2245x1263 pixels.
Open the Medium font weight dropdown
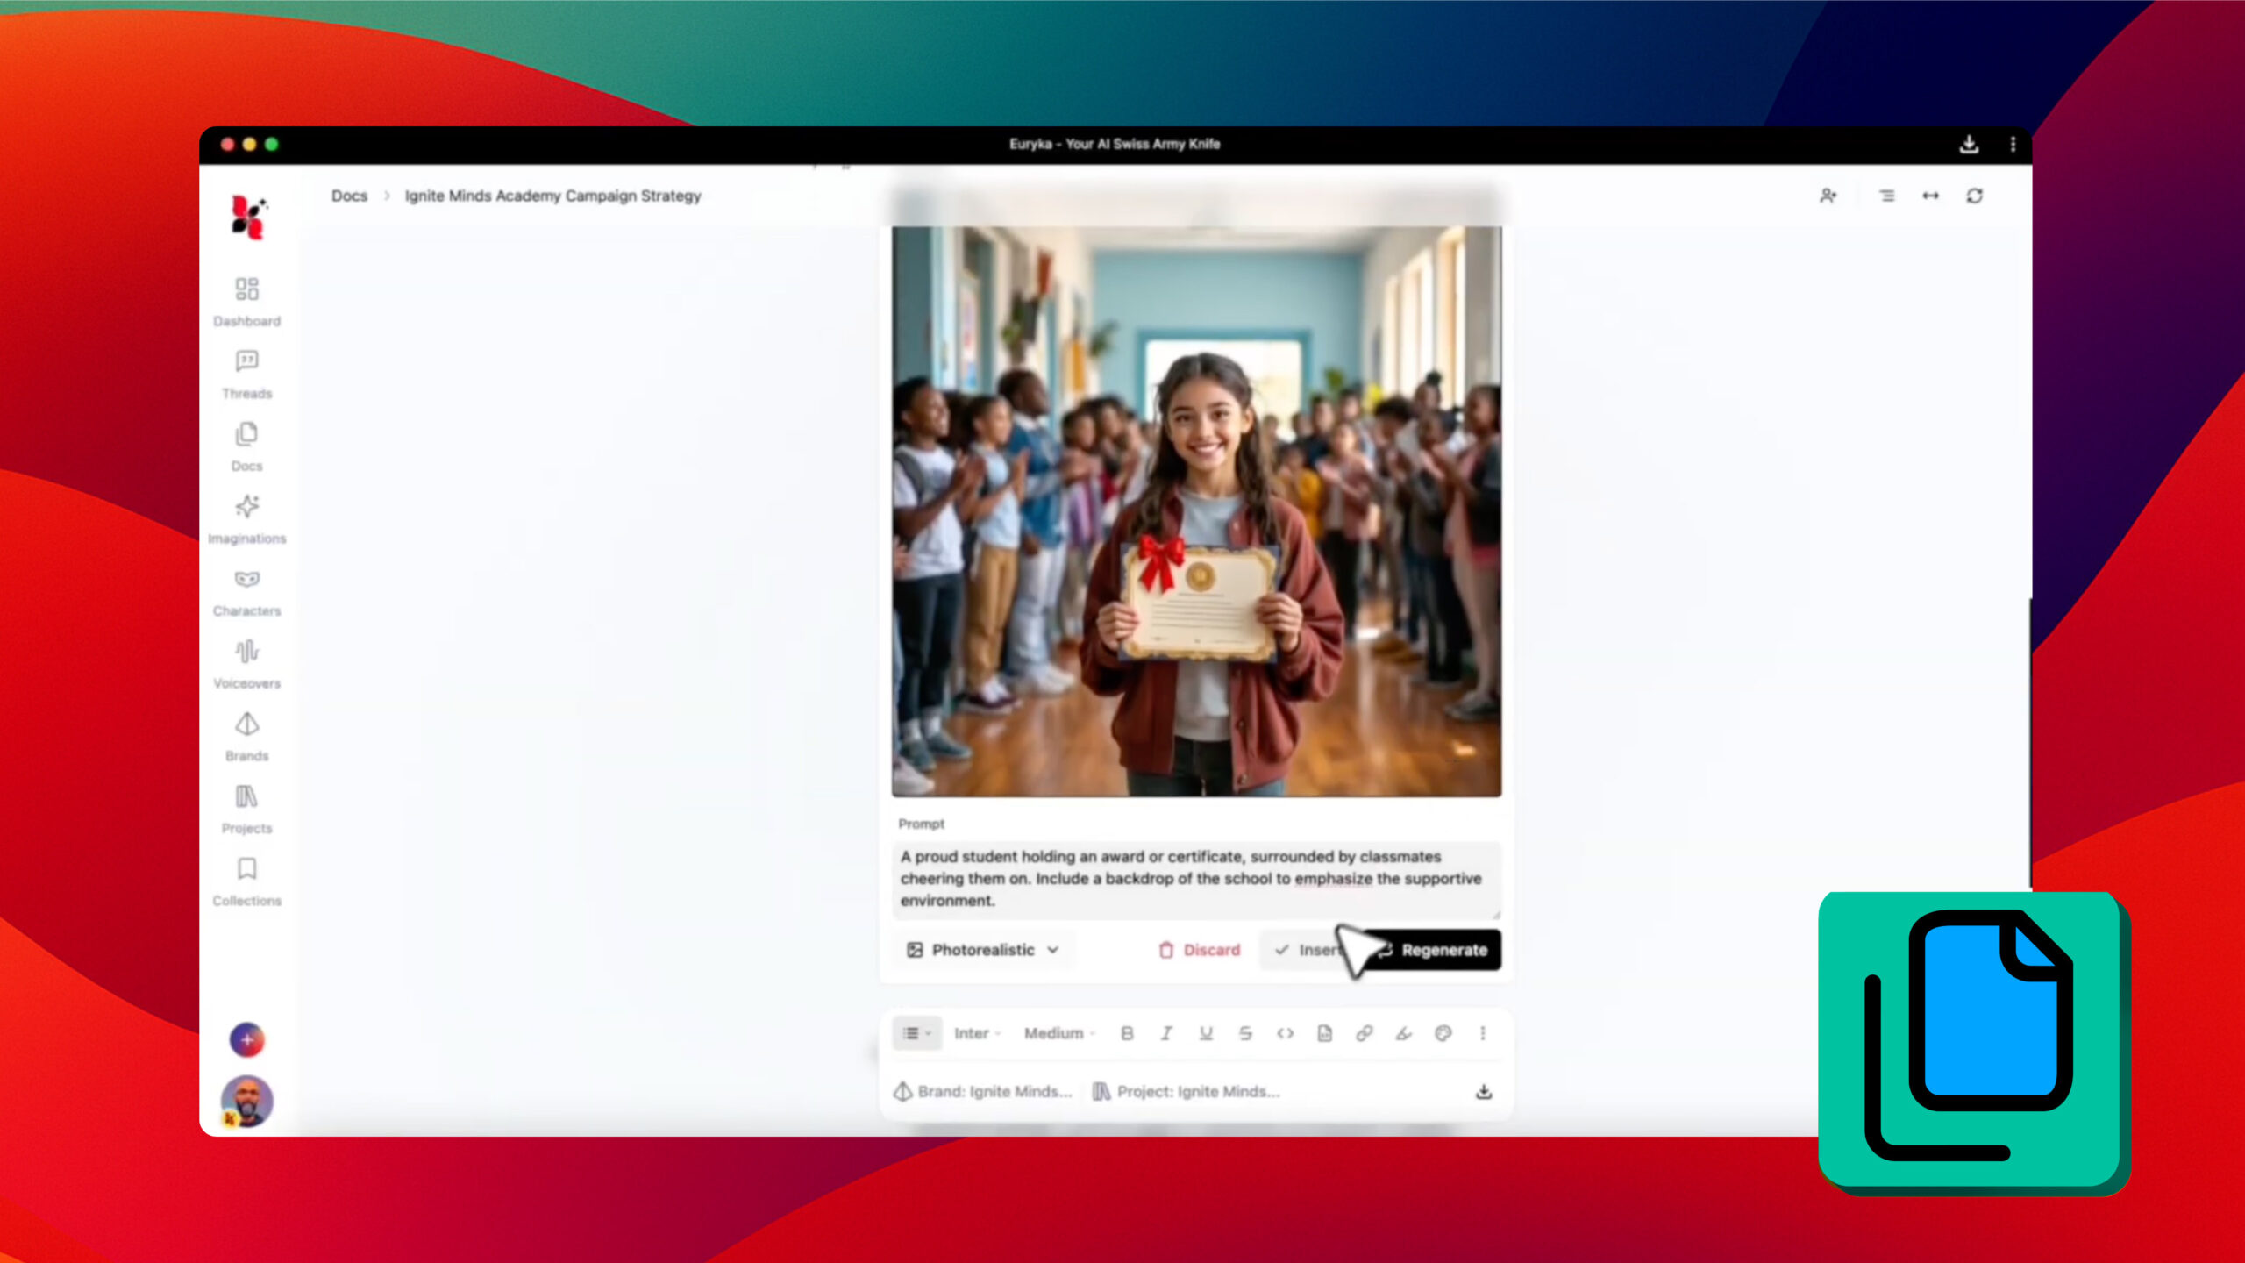tap(1058, 1033)
